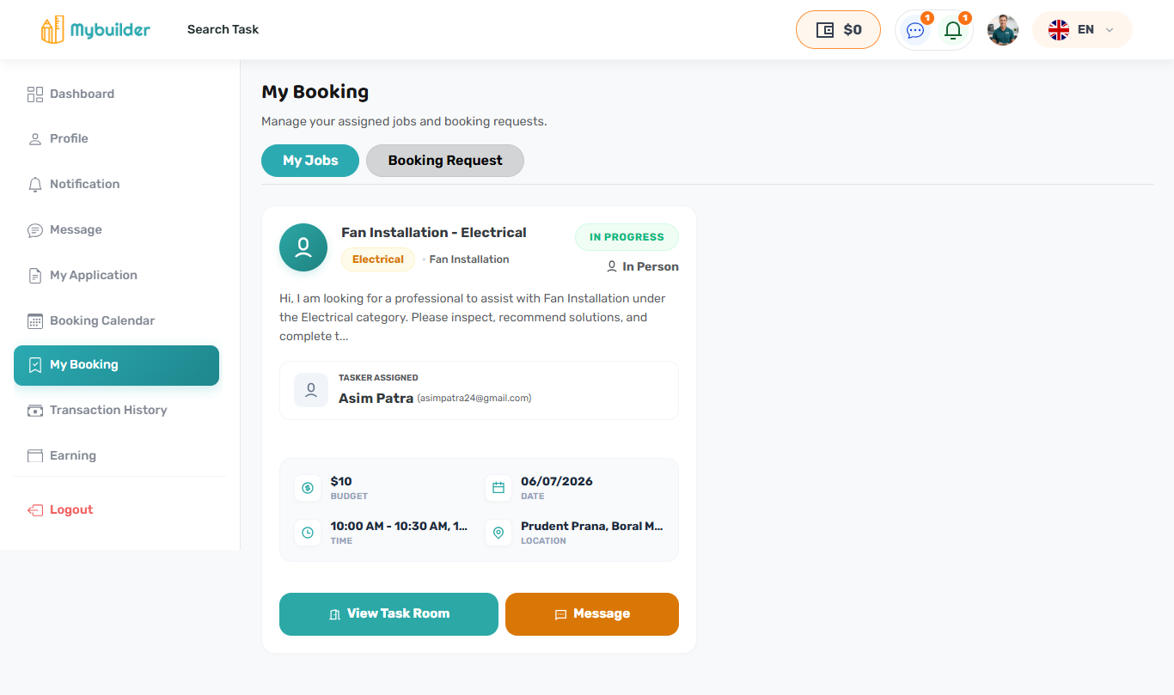Select the My Jobs tab
1174x695 pixels.
point(310,161)
